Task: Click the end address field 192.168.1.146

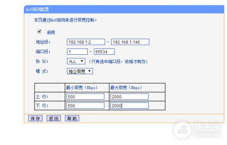Action: pos(130,42)
